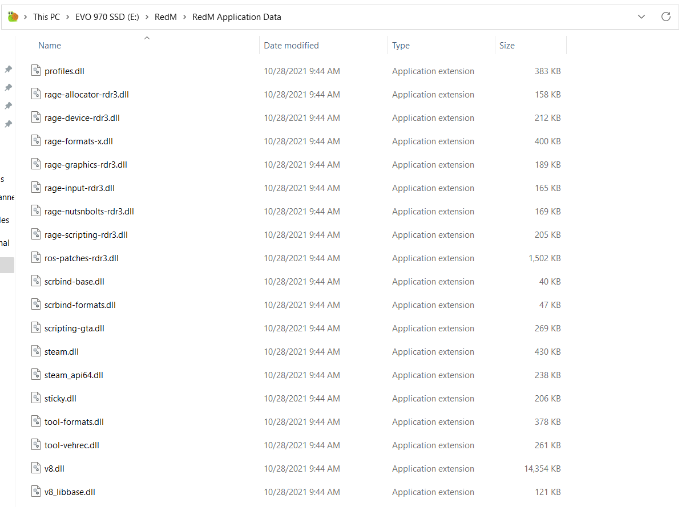Image resolution: width=682 pixels, height=507 pixels.
Task: Click the steam_api64.dll file icon
Action: coord(36,374)
